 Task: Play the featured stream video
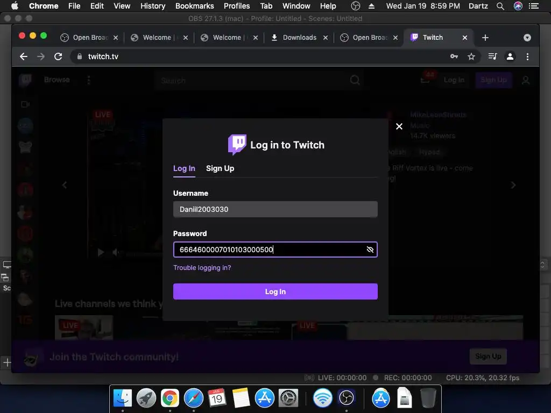click(101, 252)
